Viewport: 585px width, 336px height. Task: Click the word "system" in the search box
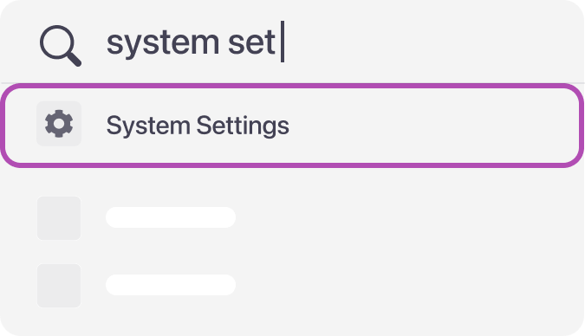pos(163,44)
